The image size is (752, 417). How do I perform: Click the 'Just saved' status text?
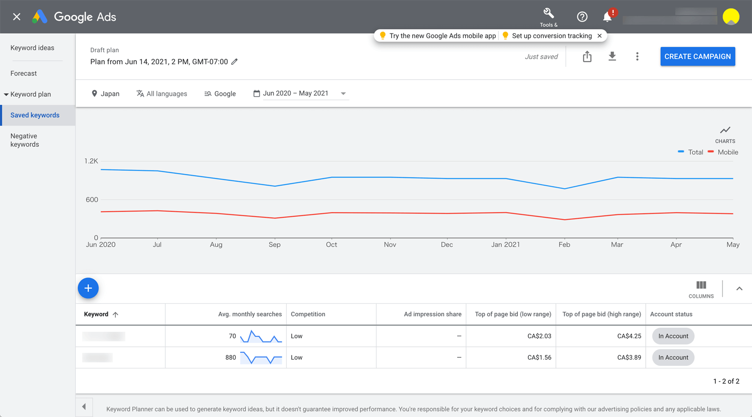[541, 57]
